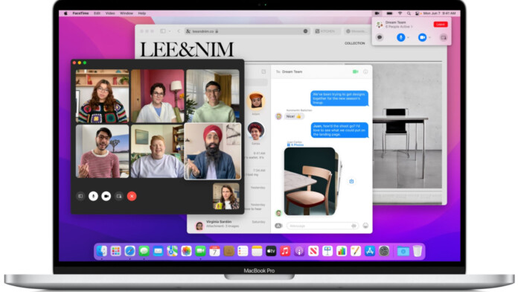Open the Window menu in menu bar
The image size is (518, 292).
pos(127,13)
